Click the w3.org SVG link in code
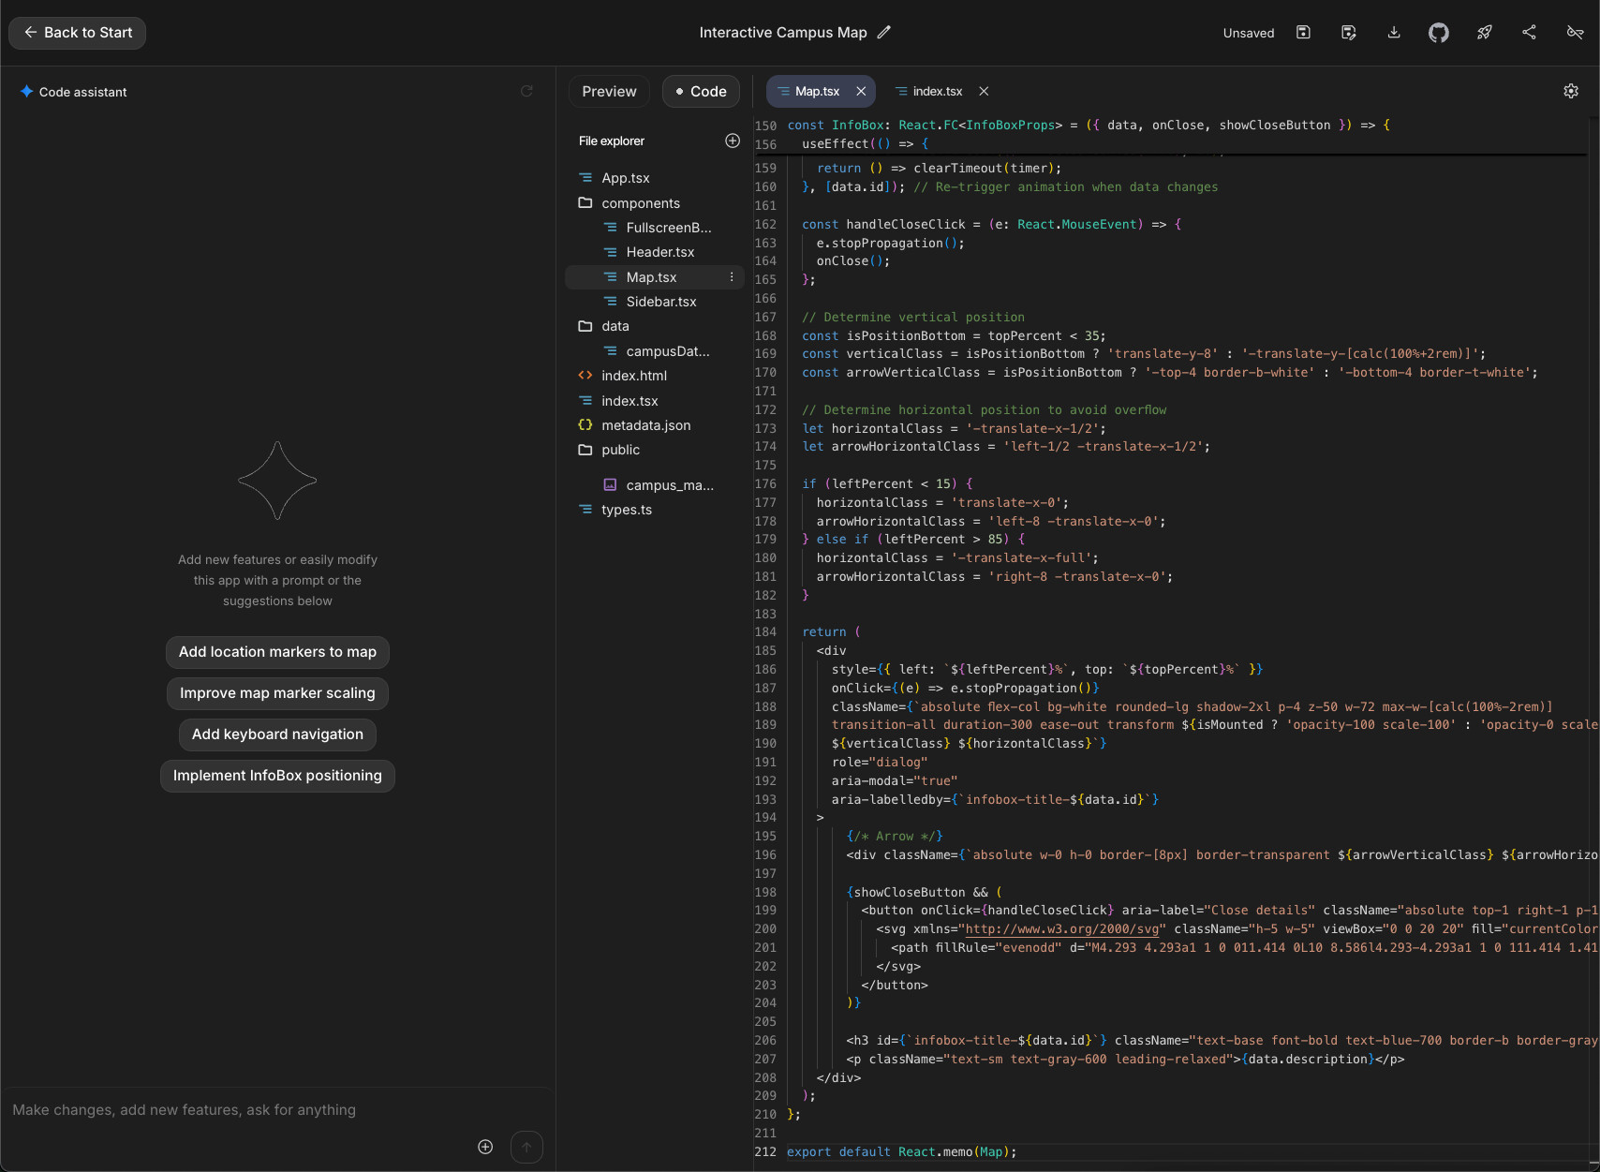The width and height of the screenshot is (1600, 1172). click(x=1062, y=929)
